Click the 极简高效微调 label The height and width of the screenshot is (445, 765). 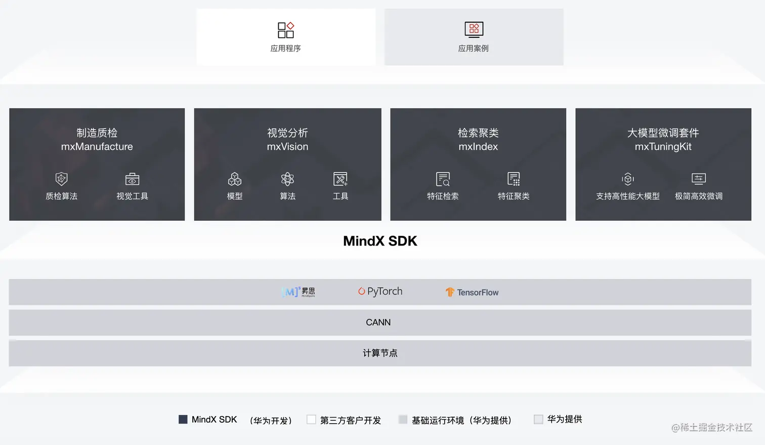699,196
